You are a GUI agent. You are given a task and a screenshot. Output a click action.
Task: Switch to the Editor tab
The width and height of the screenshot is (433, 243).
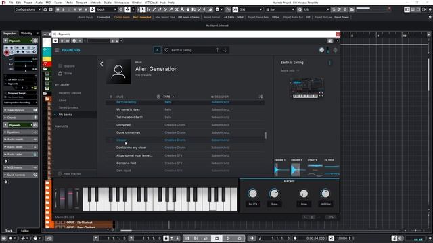click(x=25, y=231)
